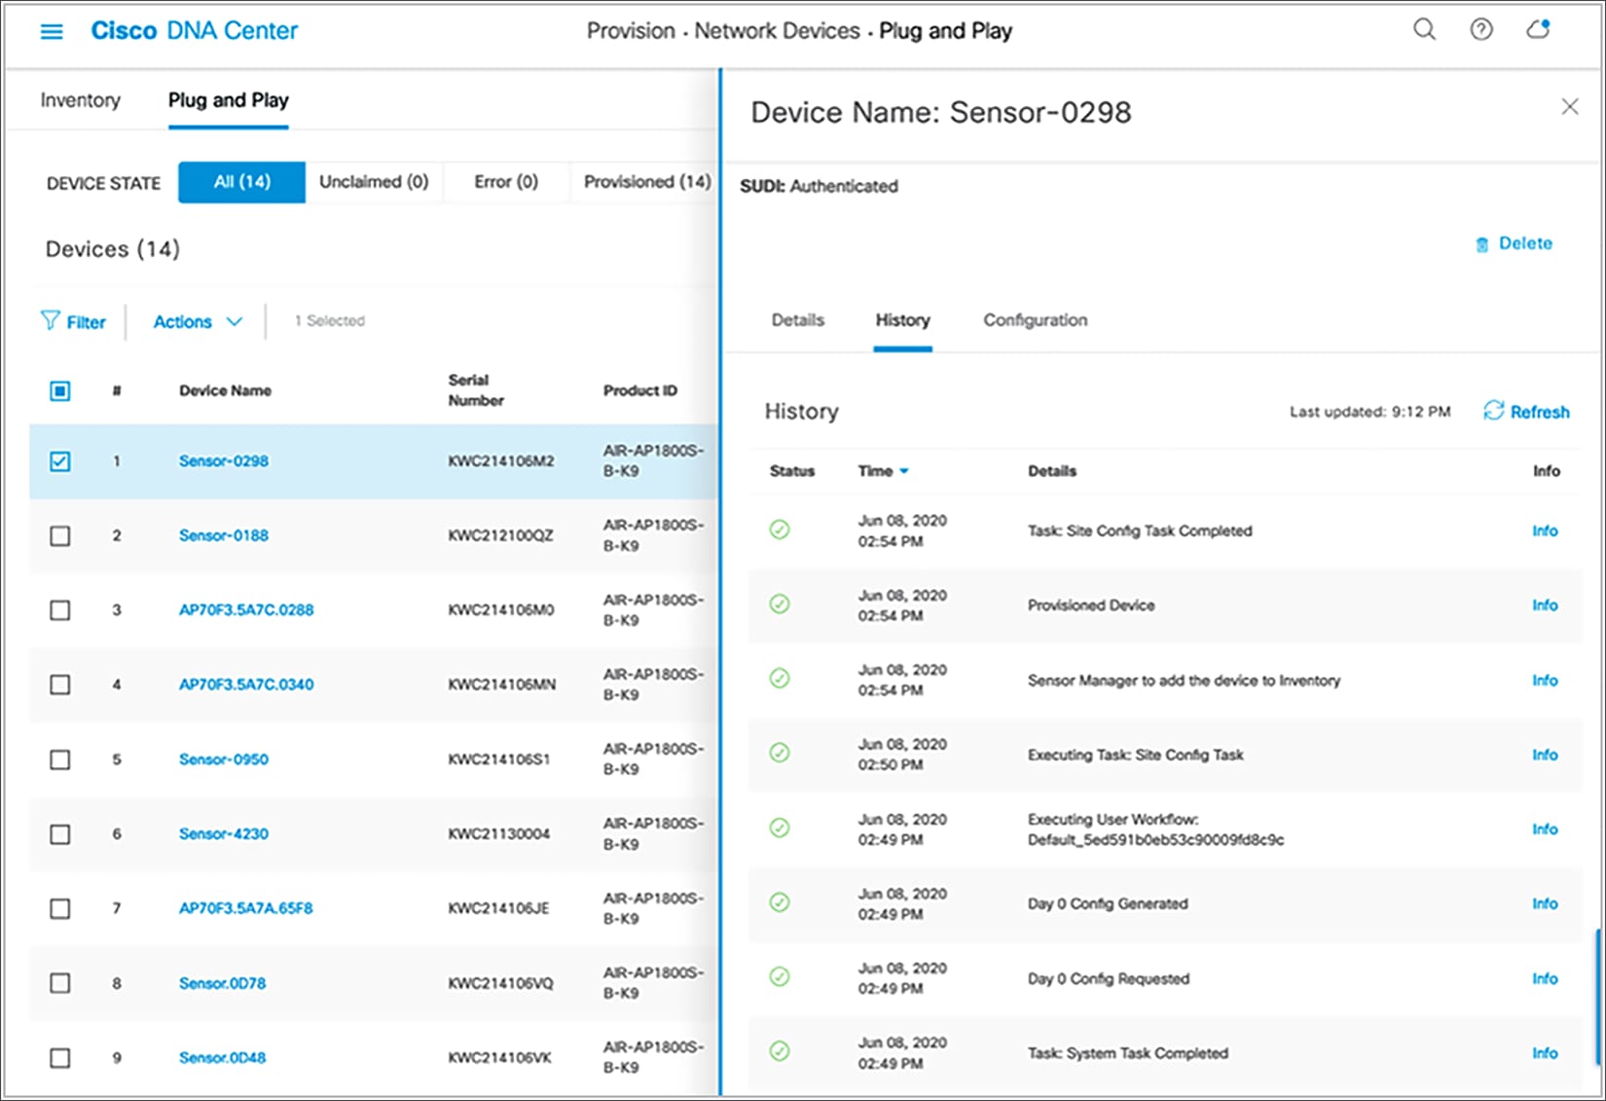
Task: Click status check for System Task Completed
Action: point(780,1051)
